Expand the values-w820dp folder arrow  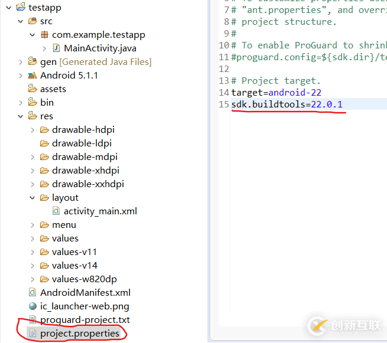click(32, 279)
